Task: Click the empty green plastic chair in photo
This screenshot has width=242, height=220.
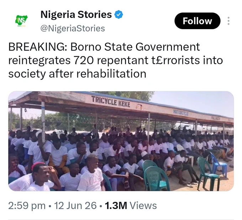Action: pos(207,173)
